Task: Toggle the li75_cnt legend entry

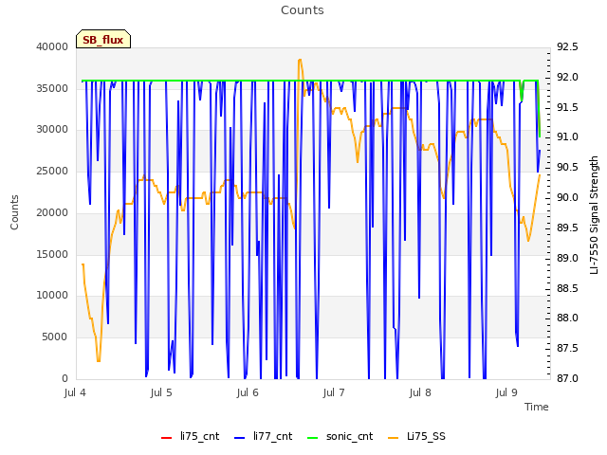Action: coord(190,437)
